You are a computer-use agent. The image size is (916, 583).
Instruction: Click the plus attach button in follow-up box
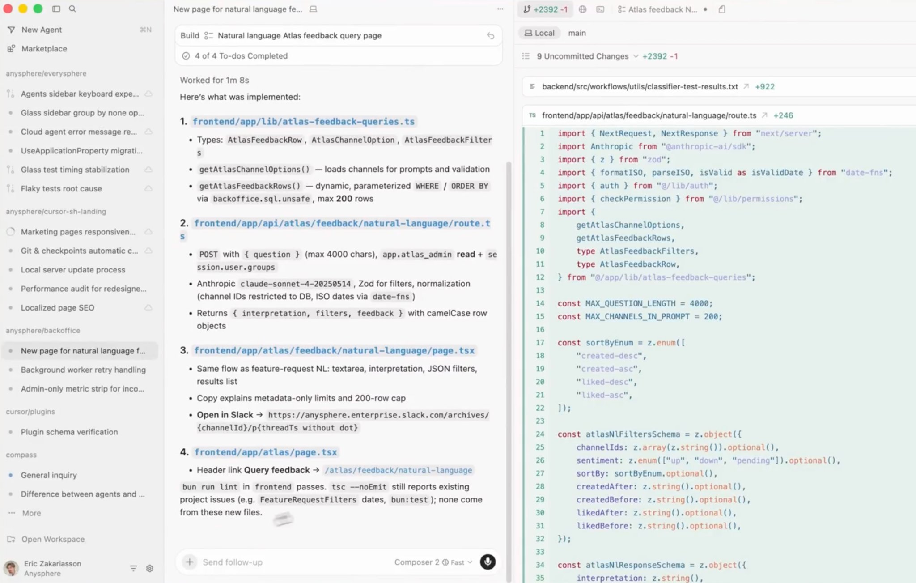tap(190, 562)
